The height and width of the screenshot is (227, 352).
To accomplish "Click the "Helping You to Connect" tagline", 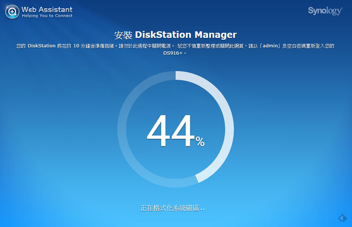I will click(47, 16).
